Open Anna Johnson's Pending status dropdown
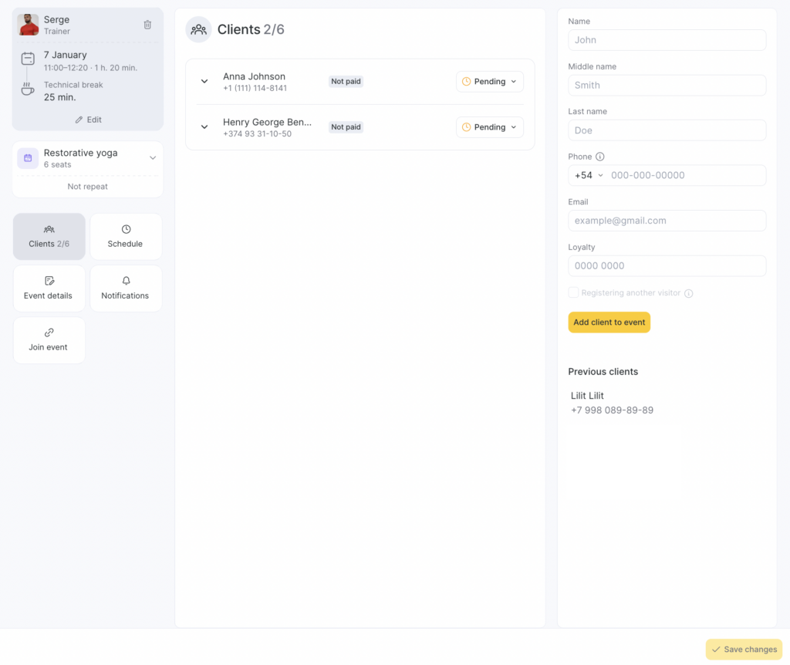 [x=489, y=82]
